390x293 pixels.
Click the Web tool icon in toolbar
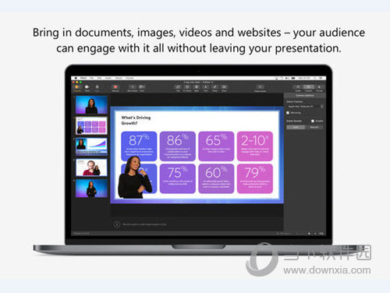pos(197,87)
